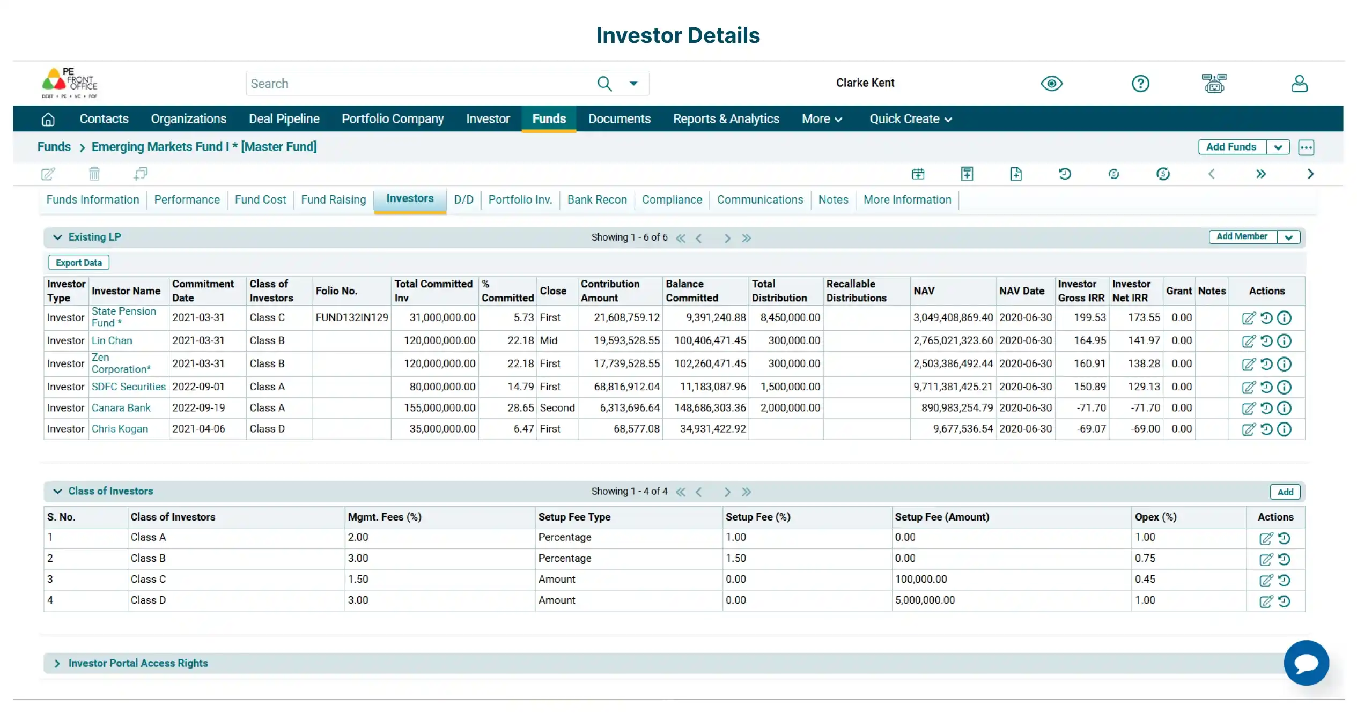Click the add document file icon

point(1016,174)
